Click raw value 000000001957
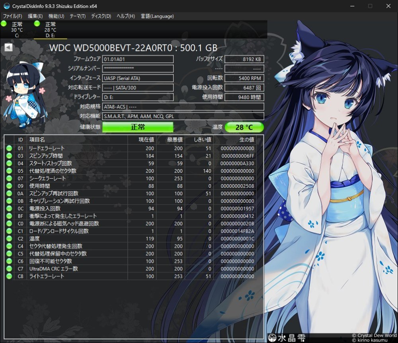 [x=237, y=209]
